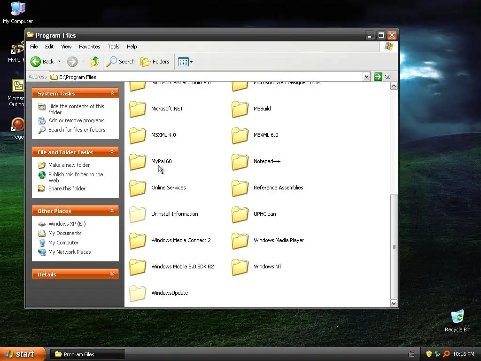This screenshot has height=361, width=481.
Task: Expand the Details panel
Action: [x=112, y=274]
